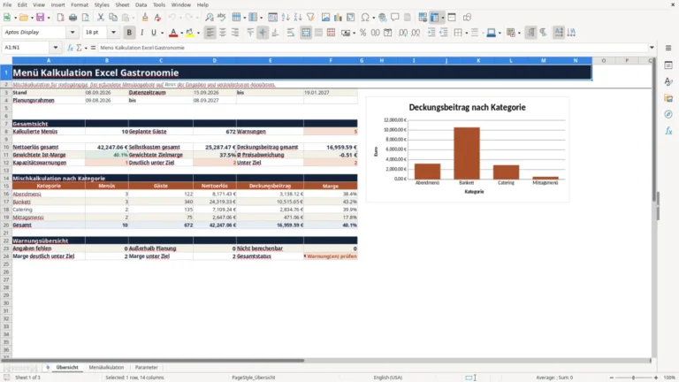Click the formula input line
The height and width of the screenshot is (382, 679).
pos(373,48)
